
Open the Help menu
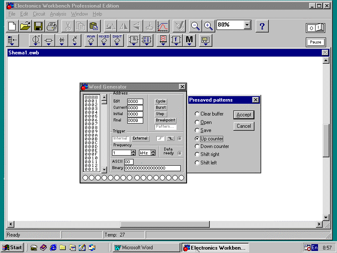click(97, 14)
